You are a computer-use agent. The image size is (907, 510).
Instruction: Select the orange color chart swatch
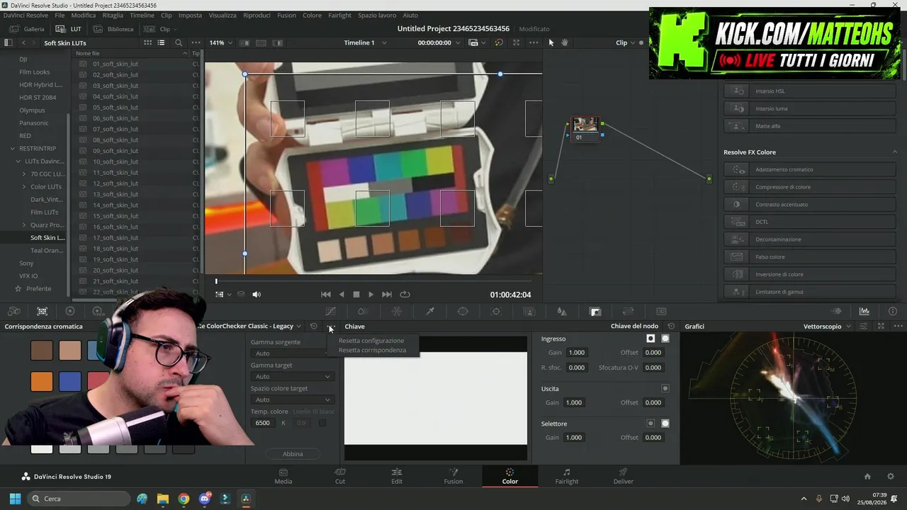[42, 382]
